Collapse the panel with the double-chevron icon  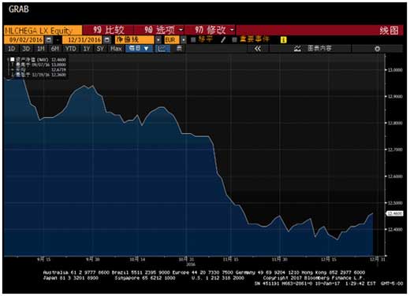coord(257,49)
